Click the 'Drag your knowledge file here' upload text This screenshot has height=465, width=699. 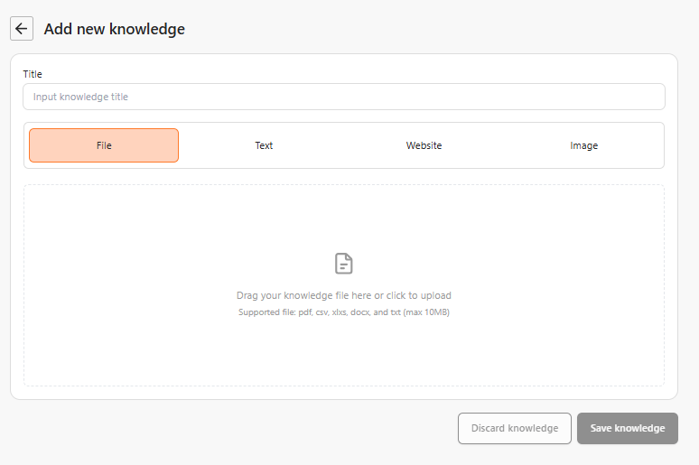point(344,295)
